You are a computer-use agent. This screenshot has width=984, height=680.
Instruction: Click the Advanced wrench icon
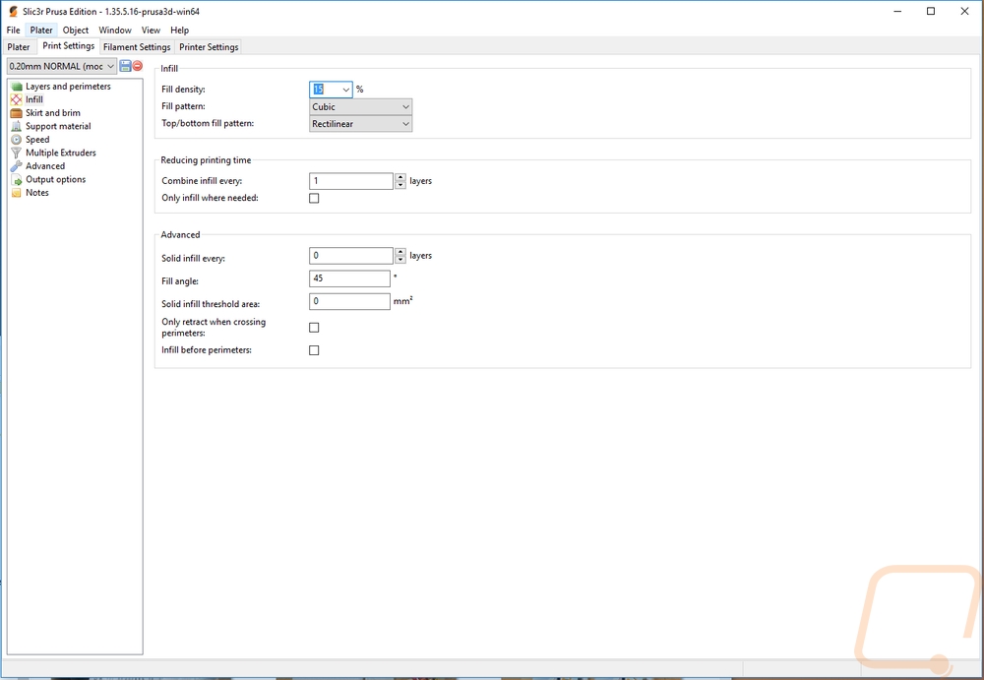pos(17,166)
